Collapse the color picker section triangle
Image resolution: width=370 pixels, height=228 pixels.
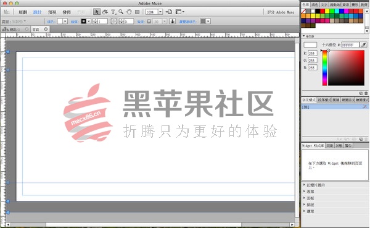[303, 36]
